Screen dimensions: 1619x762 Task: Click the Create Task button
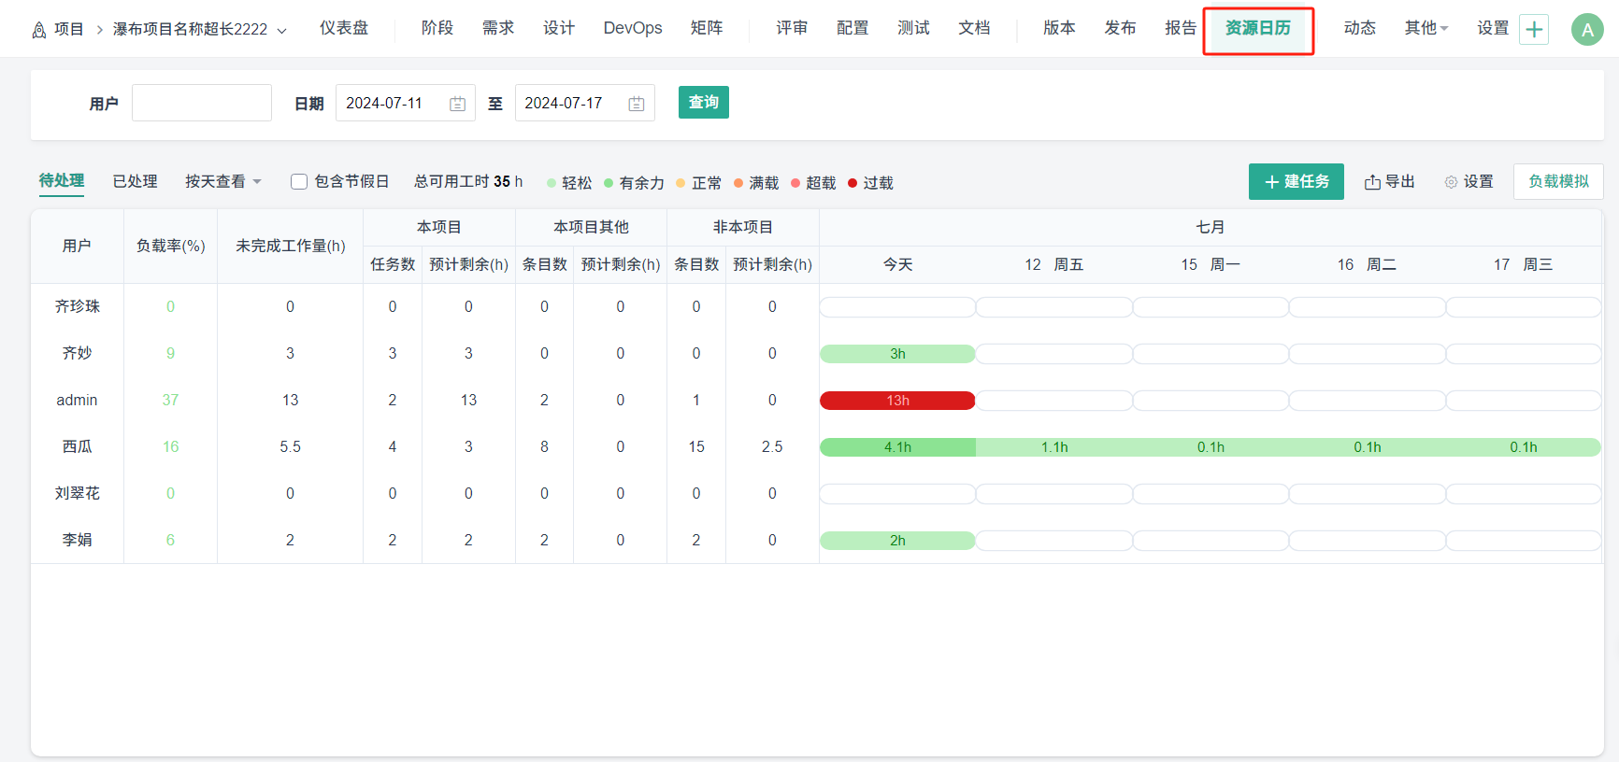1296,182
